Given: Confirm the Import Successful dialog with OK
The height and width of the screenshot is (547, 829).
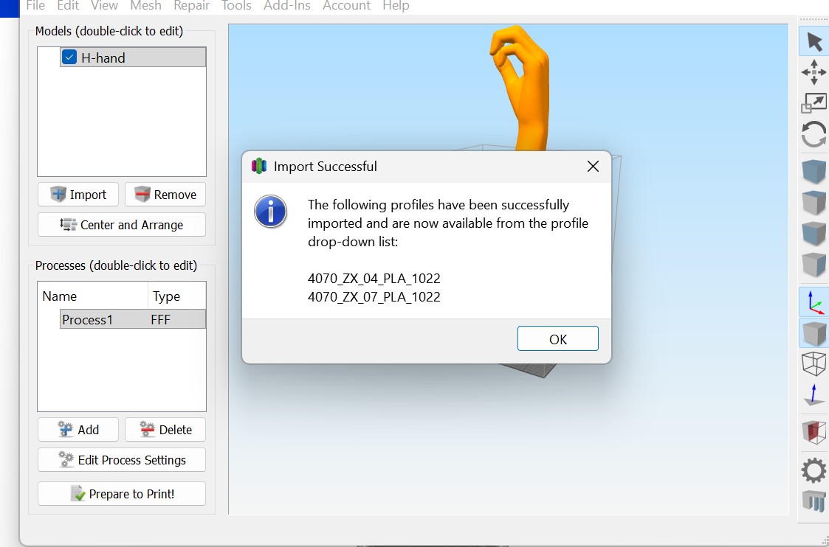Looking at the screenshot, I should [x=558, y=338].
